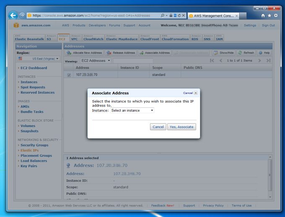
Task: Go to first page of address items
Action: coord(212,60)
